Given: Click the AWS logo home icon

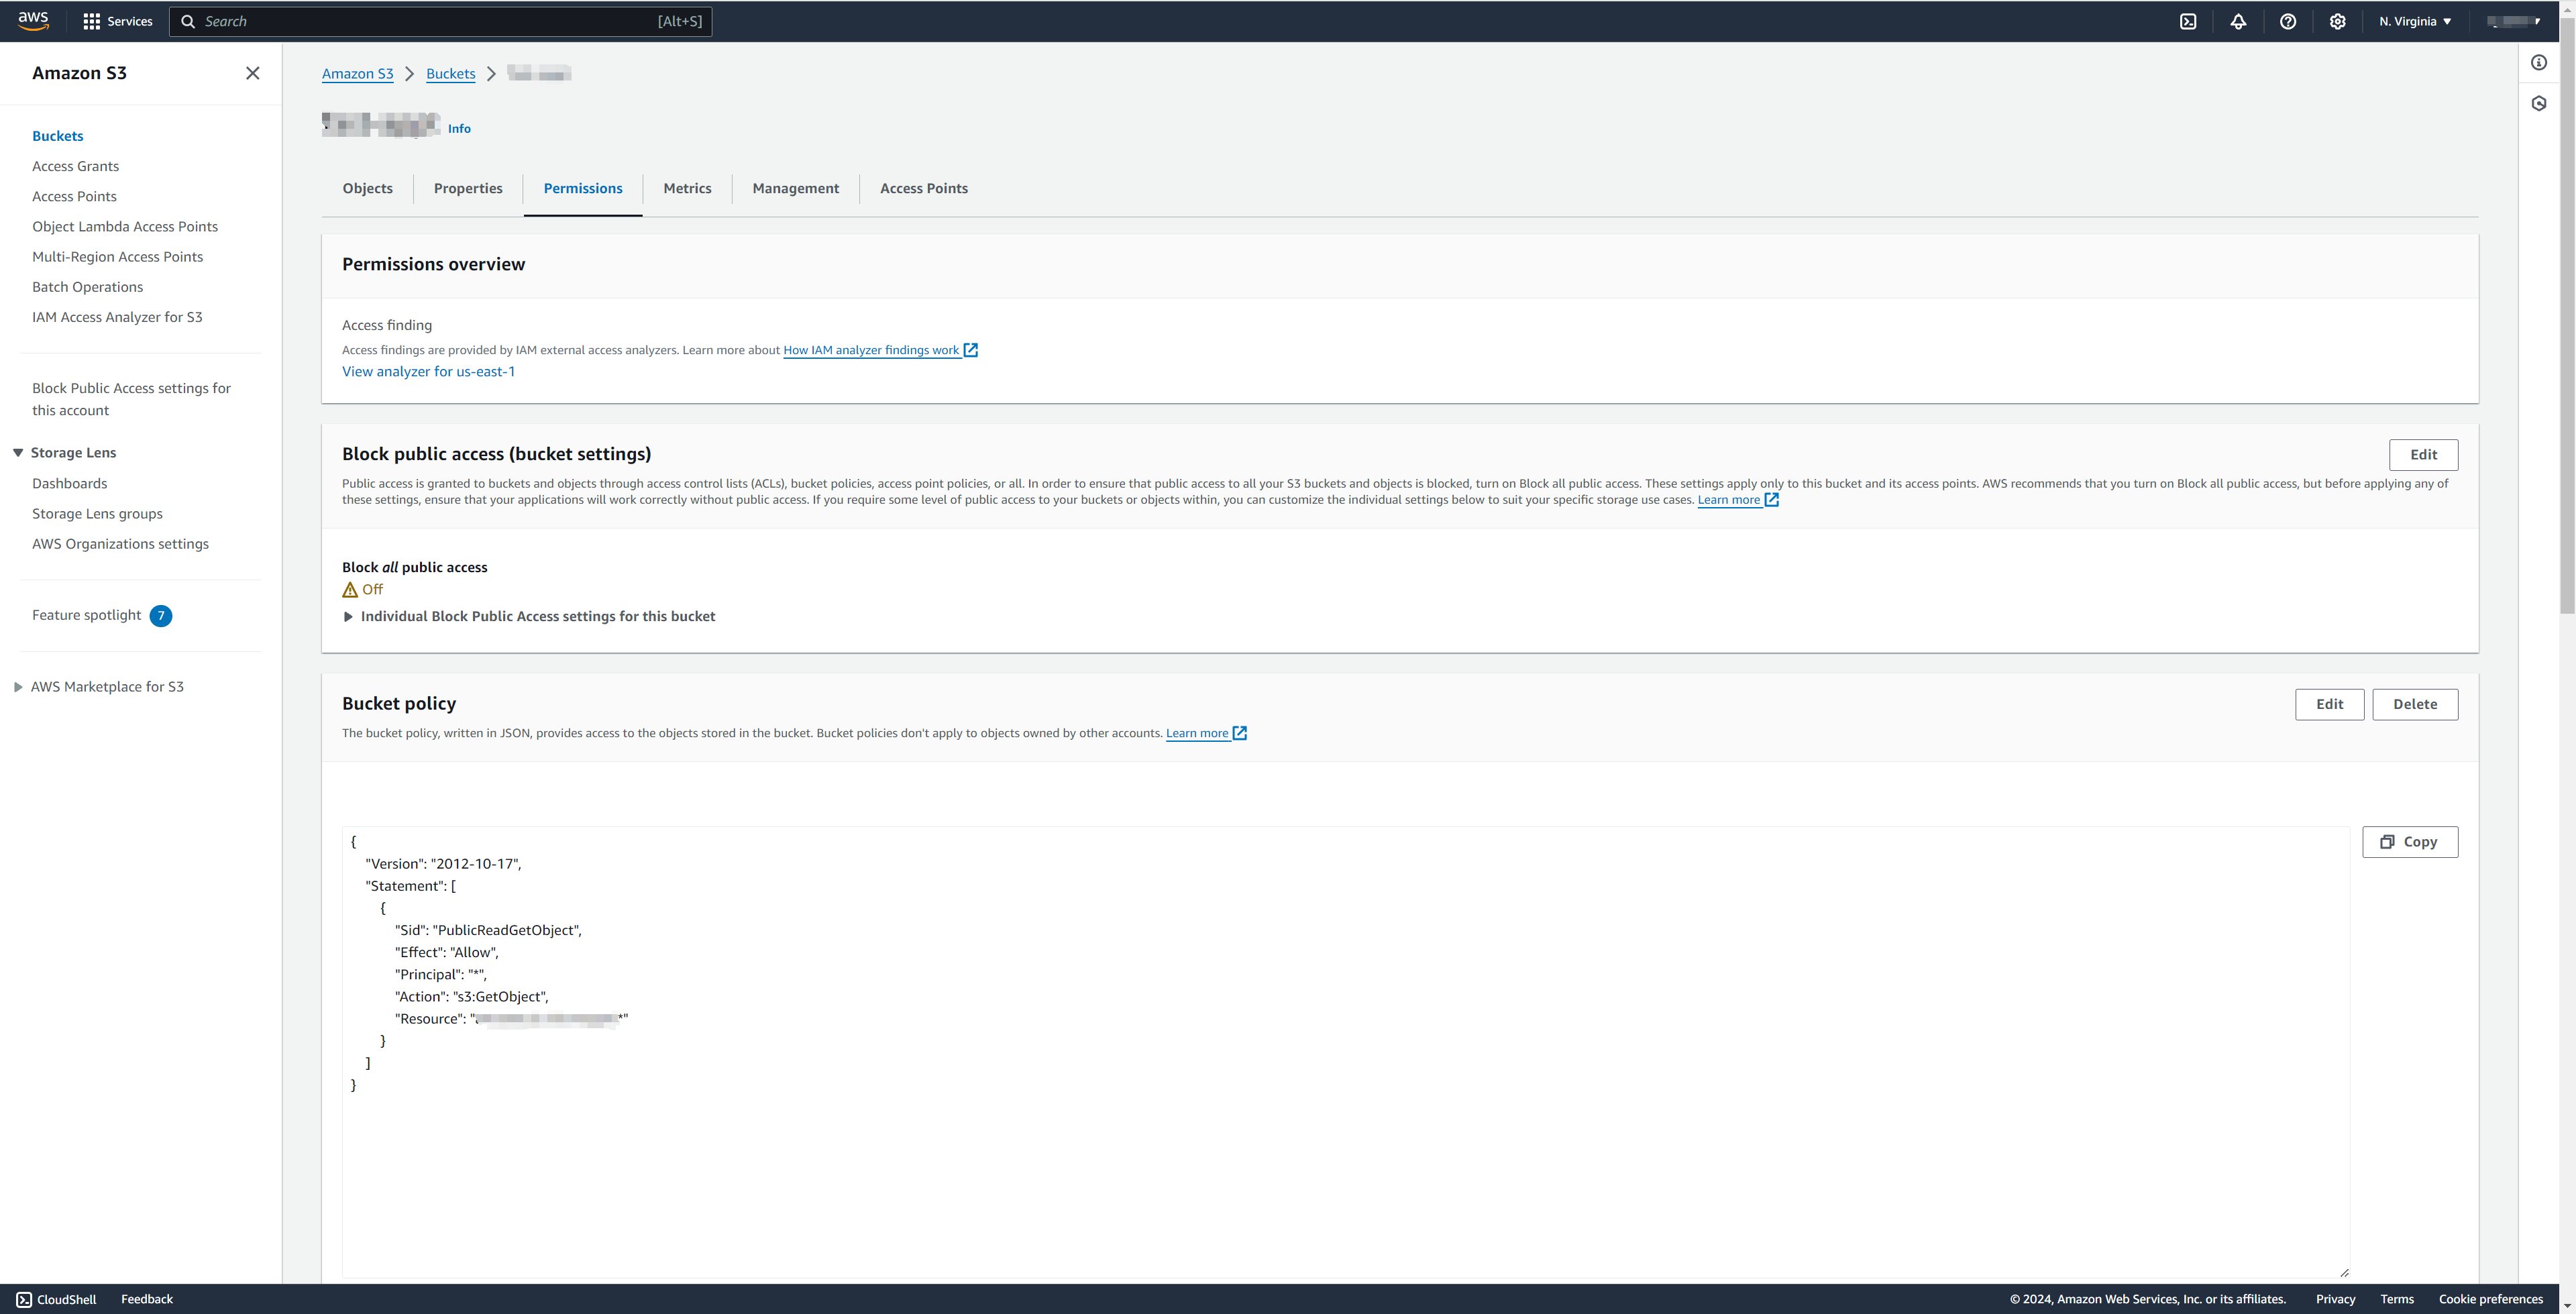Looking at the screenshot, I should [33, 21].
